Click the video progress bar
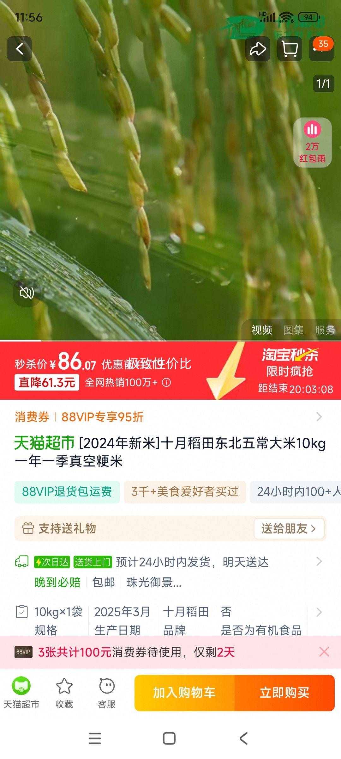The width and height of the screenshot is (341, 759). coord(170,341)
